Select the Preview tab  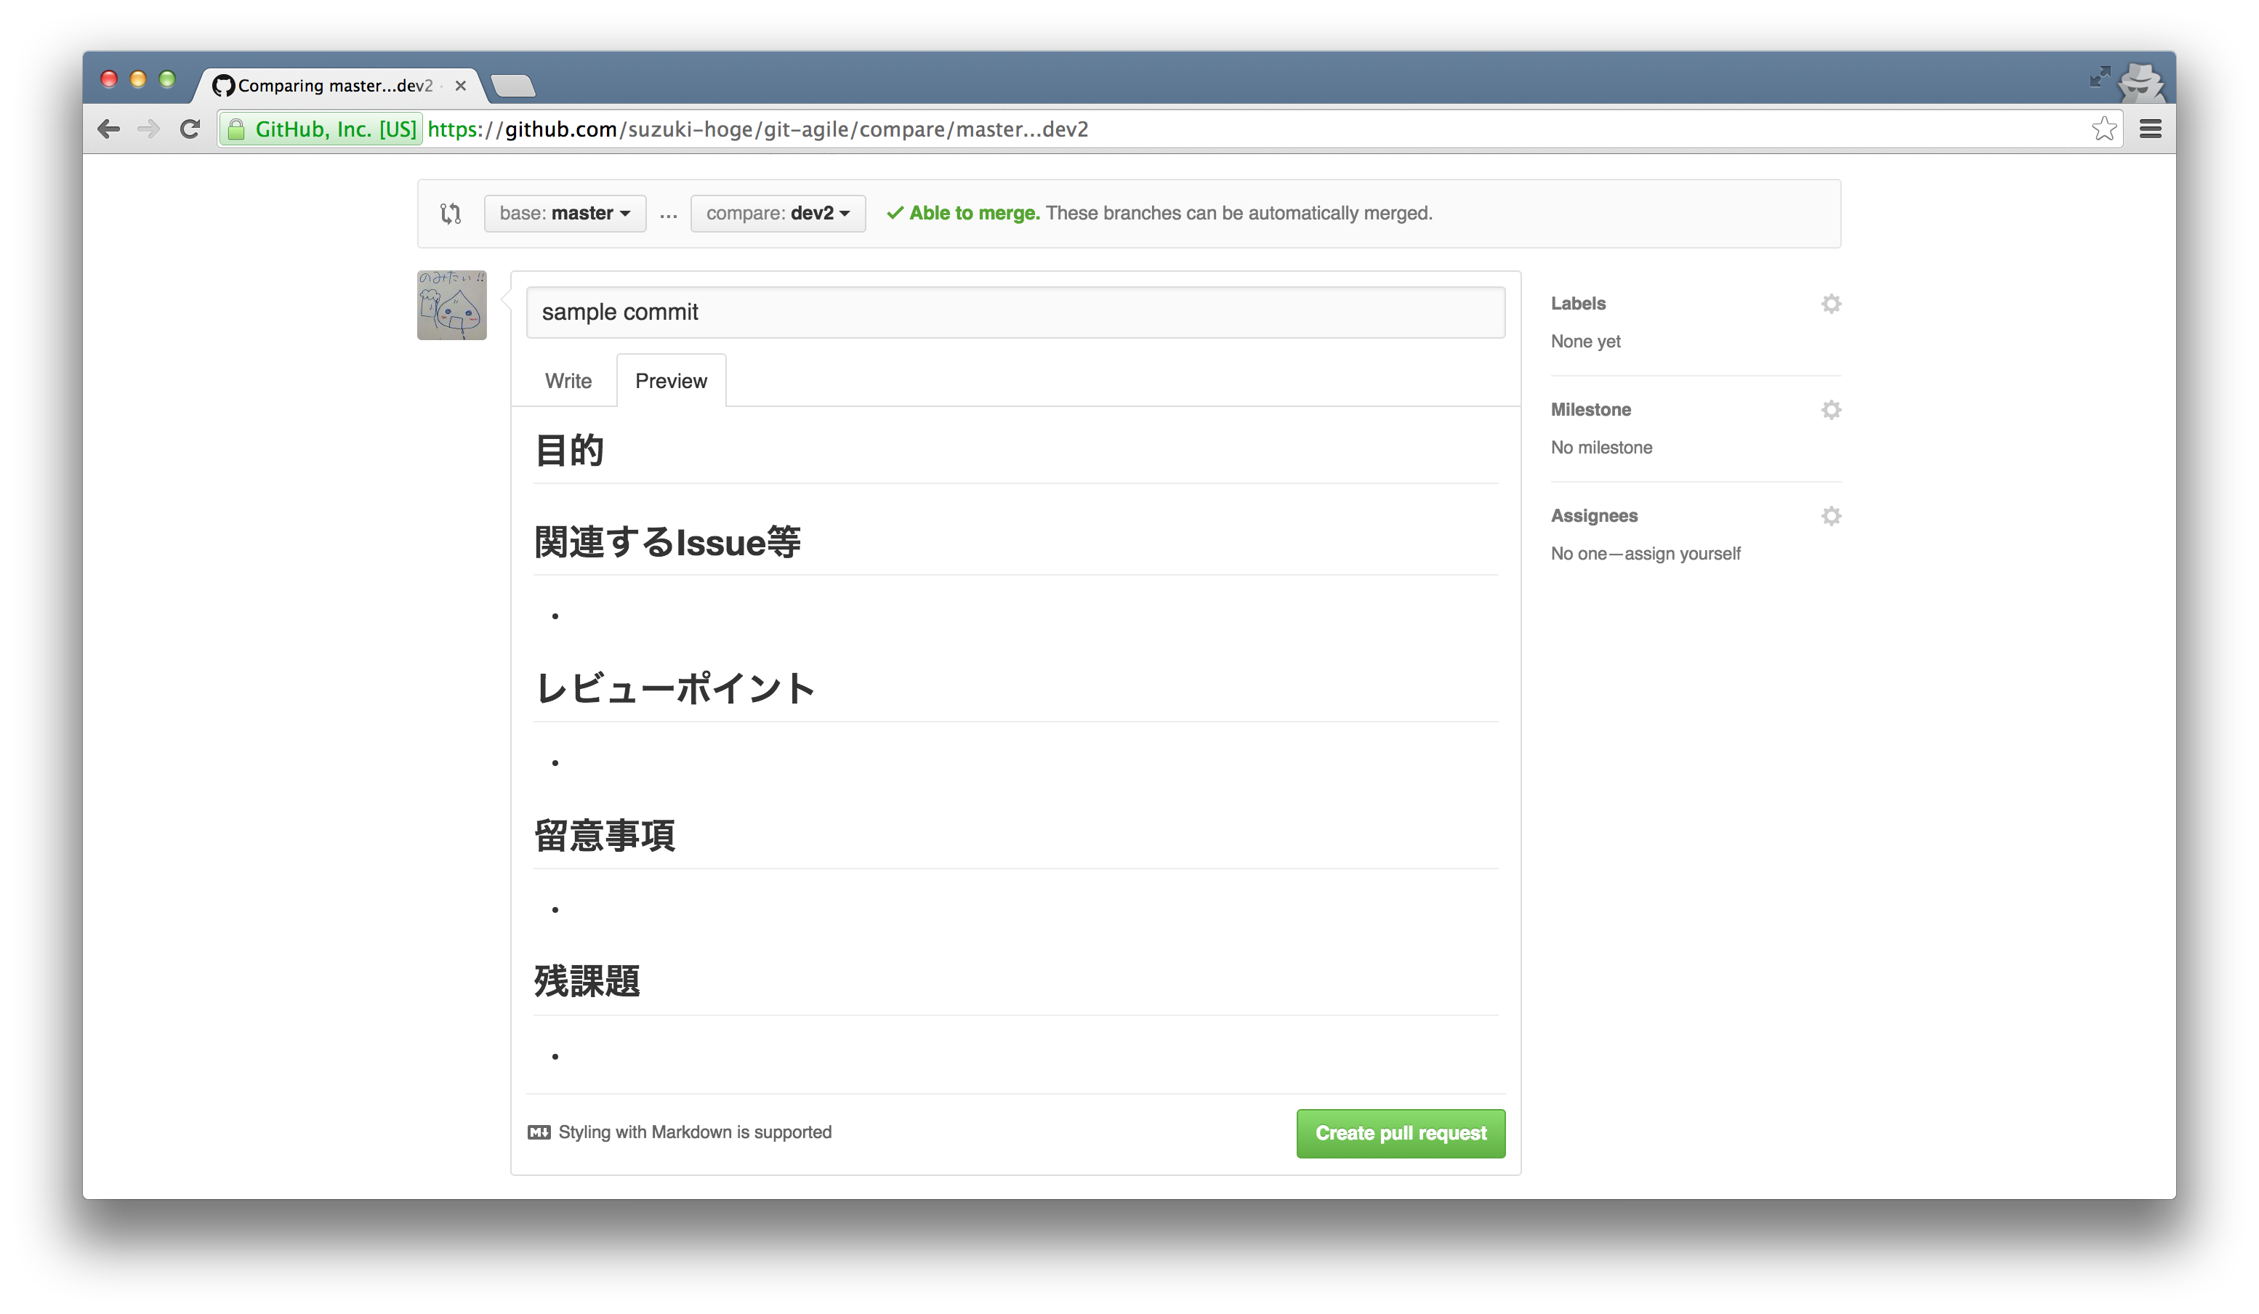[671, 380]
